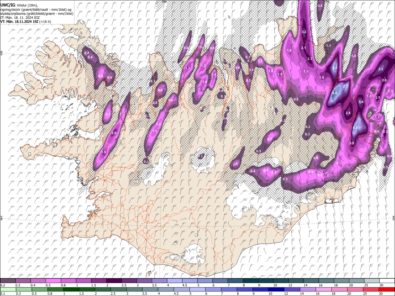Click the '0.2' label in the top legend row
395x296 pixels.
[x=2, y=285]
